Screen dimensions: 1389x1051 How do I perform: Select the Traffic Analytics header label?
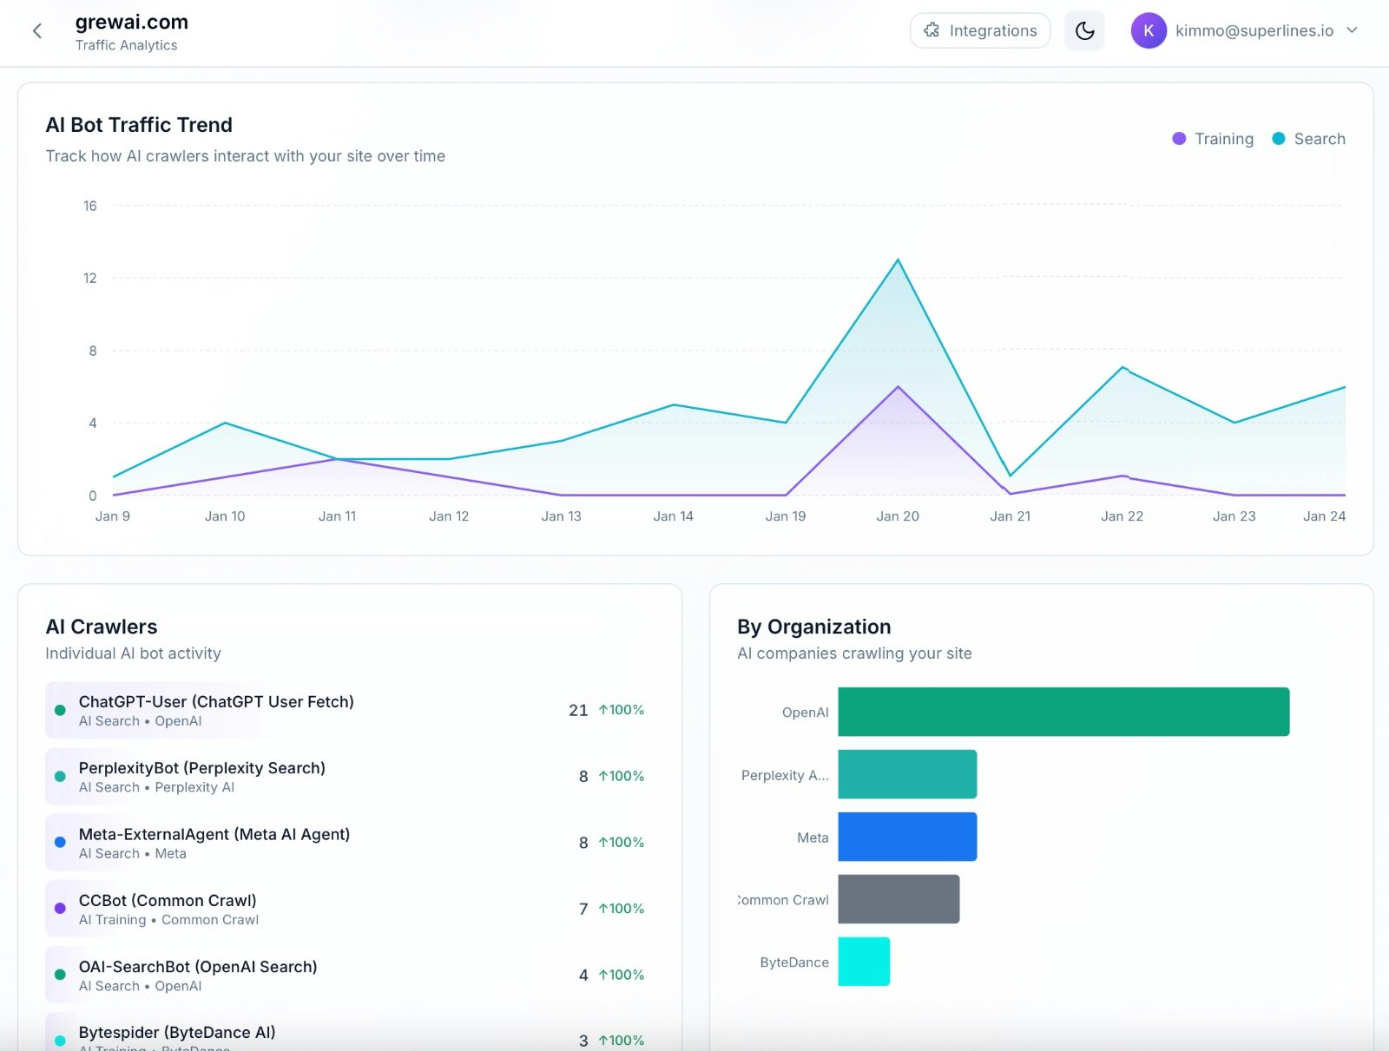pyautogui.click(x=126, y=45)
